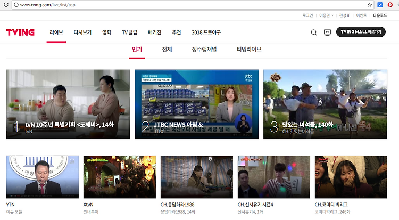Go to the TVING logo home page
This screenshot has height=220, width=399.
(20, 32)
